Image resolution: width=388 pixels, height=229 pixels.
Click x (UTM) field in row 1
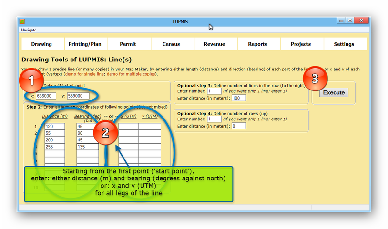[128, 126]
